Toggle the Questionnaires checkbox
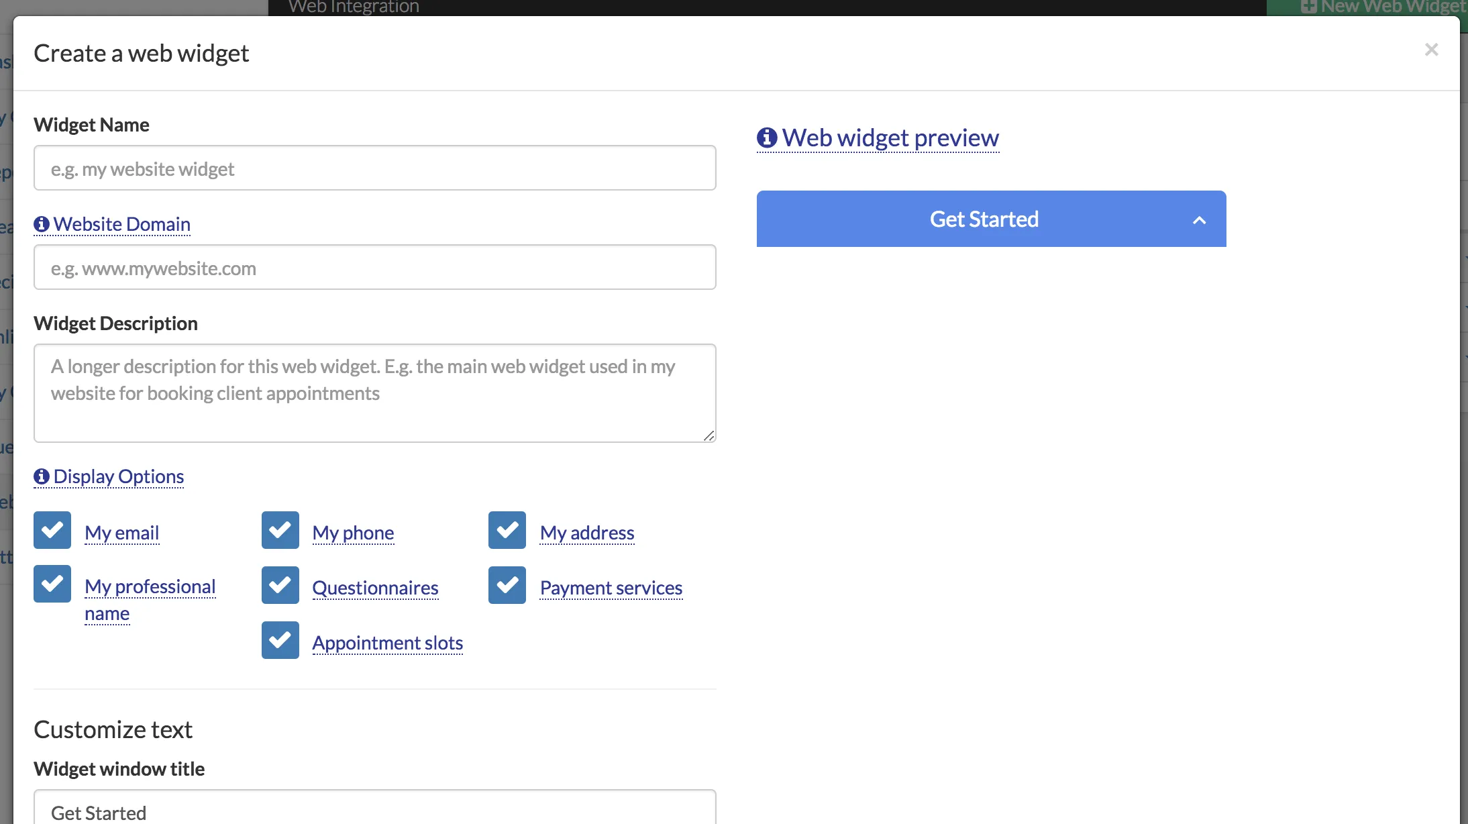1468x824 pixels. pyautogui.click(x=280, y=585)
